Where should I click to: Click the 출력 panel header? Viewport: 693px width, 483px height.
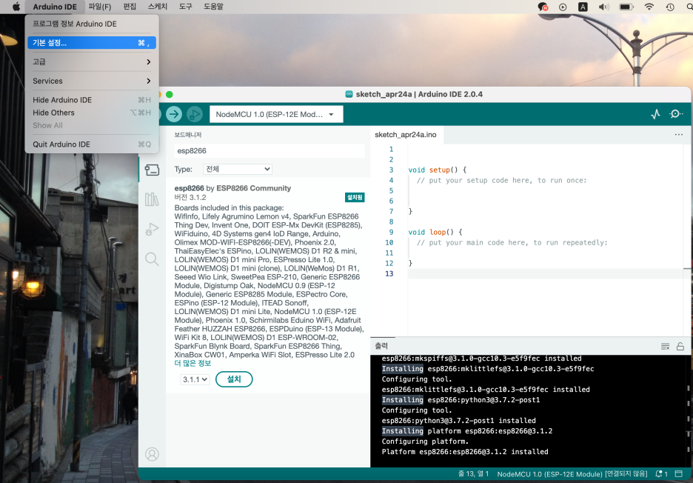click(x=381, y=346)
